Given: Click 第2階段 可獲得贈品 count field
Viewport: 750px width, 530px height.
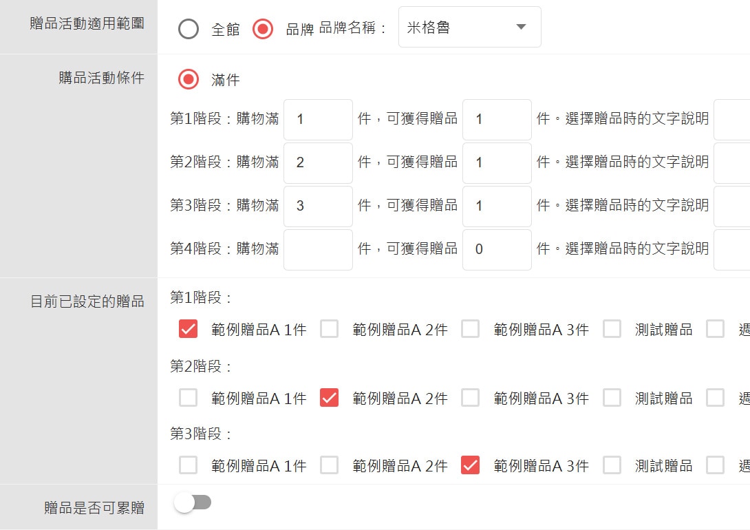Looking at the screenshot, I should tap(497, 163).
